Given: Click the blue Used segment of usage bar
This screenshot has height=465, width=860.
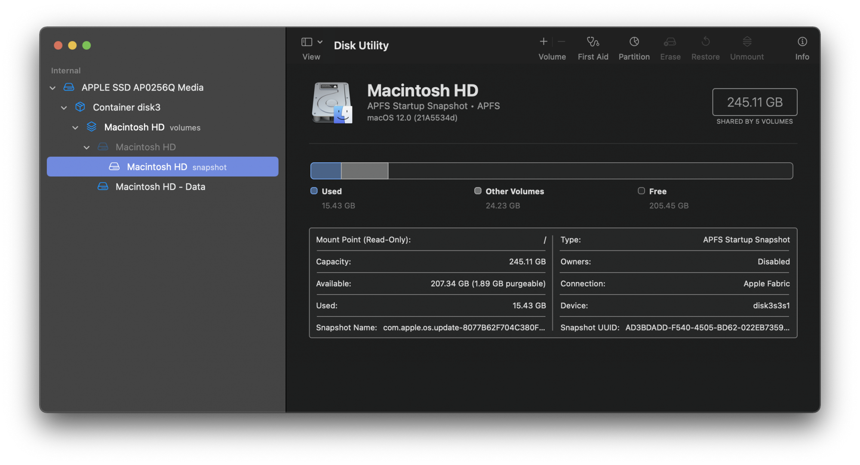Looking at the screenshot, I should tap(326, 171).
